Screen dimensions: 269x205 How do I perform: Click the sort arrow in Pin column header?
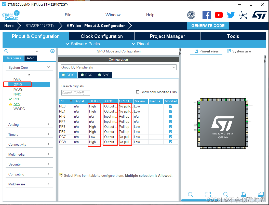point(71,101)
